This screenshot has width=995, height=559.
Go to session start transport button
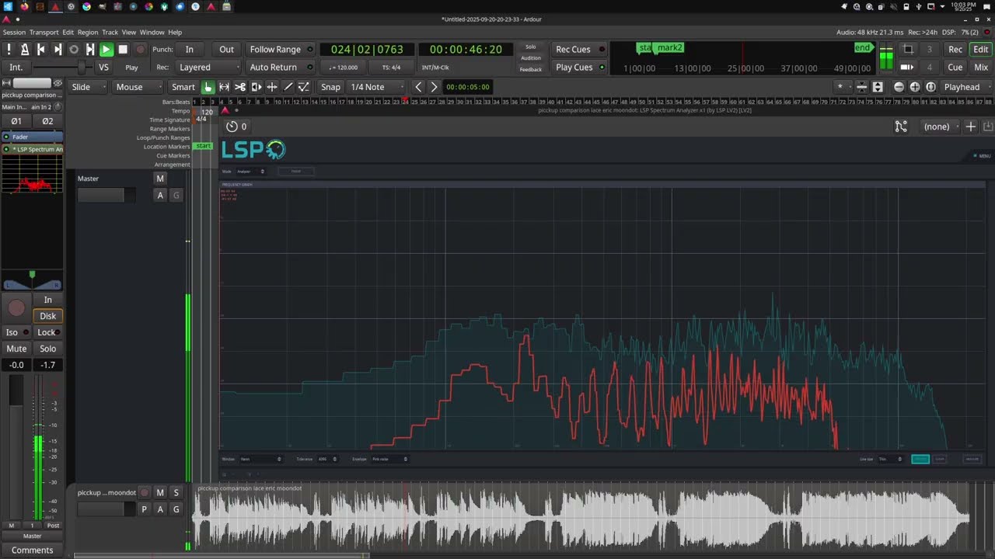click(41, 49)
